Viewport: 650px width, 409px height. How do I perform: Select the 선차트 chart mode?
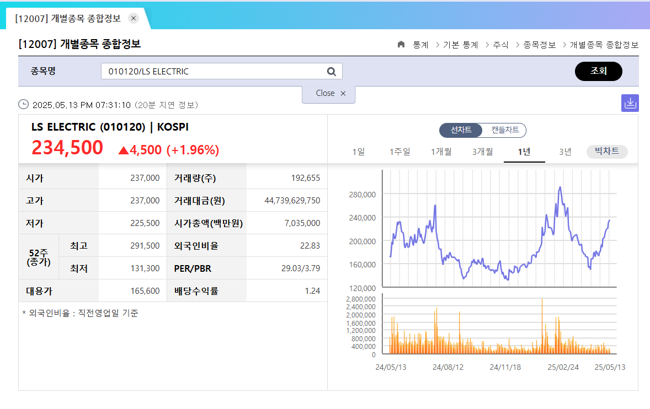[461, 131]
